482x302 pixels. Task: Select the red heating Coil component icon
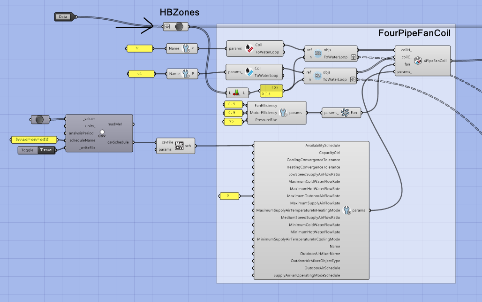249,48
